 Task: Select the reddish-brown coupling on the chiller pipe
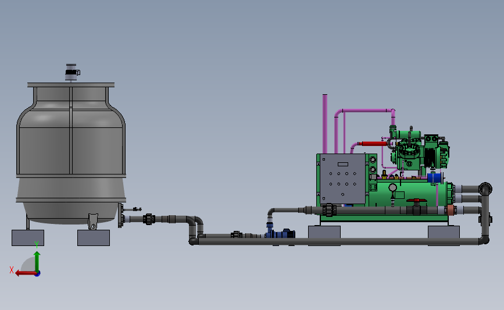(451, 211)
